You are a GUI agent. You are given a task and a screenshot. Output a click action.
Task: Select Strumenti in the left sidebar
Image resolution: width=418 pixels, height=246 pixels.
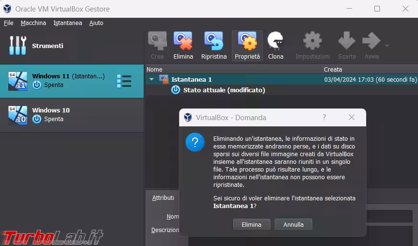(x=47, y=46)
